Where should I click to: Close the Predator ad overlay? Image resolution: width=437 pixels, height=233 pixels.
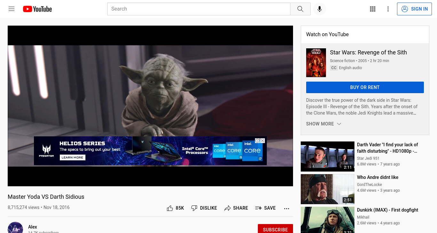click(262, 141)
